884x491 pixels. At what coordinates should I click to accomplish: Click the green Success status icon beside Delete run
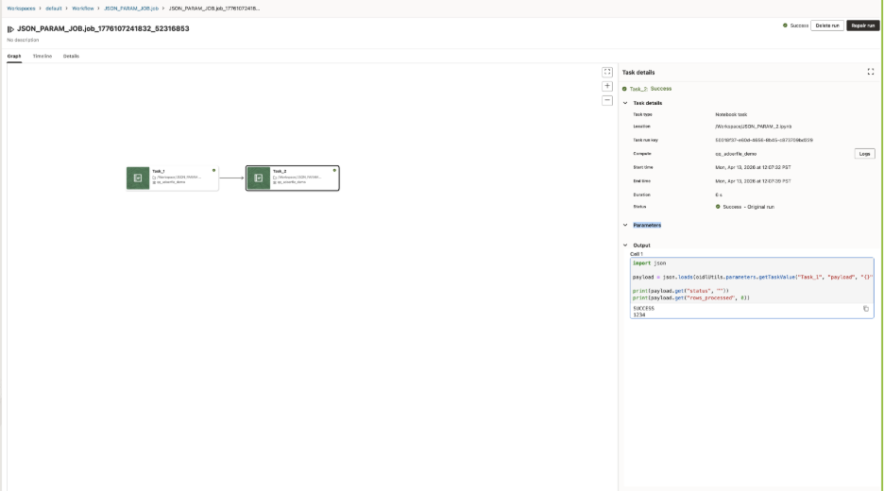point(785,25)
